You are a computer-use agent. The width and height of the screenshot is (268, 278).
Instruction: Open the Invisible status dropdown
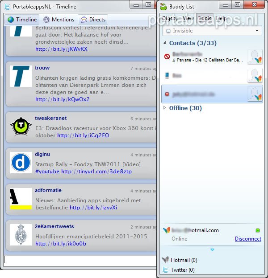pyautogui.click(x=213, y=31)
